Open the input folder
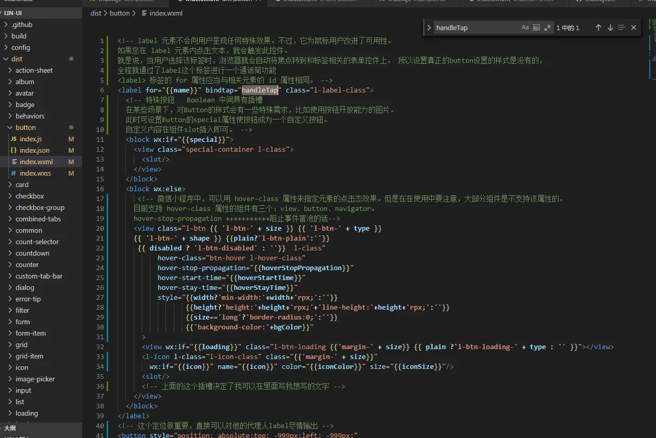 tap(41, 390)
